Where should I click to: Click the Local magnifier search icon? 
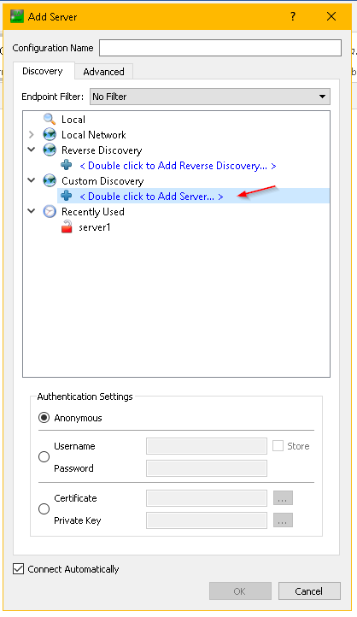pyautogui.click(x=50, y=119)
